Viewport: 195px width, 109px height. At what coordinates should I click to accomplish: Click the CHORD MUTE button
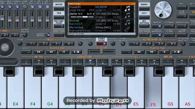pyautogui.click(x=182, y=35)
